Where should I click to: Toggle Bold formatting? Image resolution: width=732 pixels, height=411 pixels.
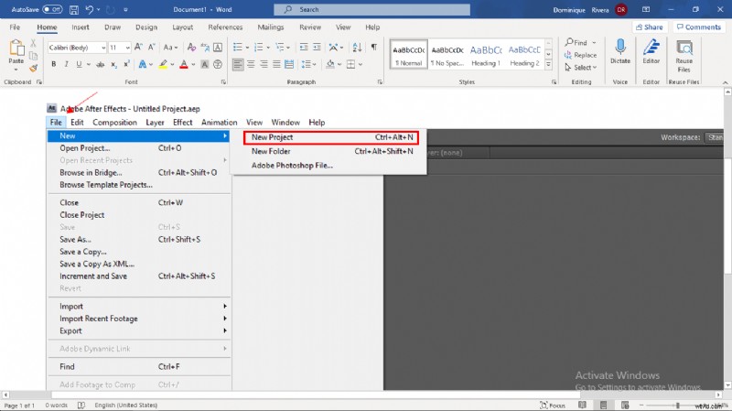click(54, 64)
